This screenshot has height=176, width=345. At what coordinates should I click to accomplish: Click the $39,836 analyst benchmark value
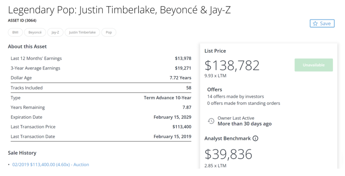point(228,154)
